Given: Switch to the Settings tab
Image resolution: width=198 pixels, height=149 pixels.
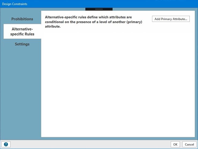Looking at the screenshot, I should point(22,44).
